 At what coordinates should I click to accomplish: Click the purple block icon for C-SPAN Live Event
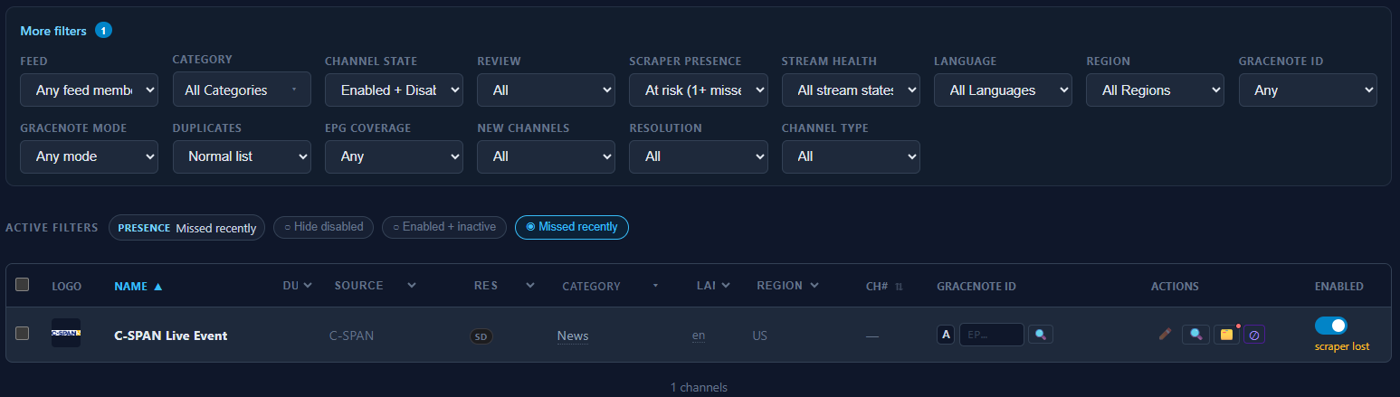click(1254, 335)
